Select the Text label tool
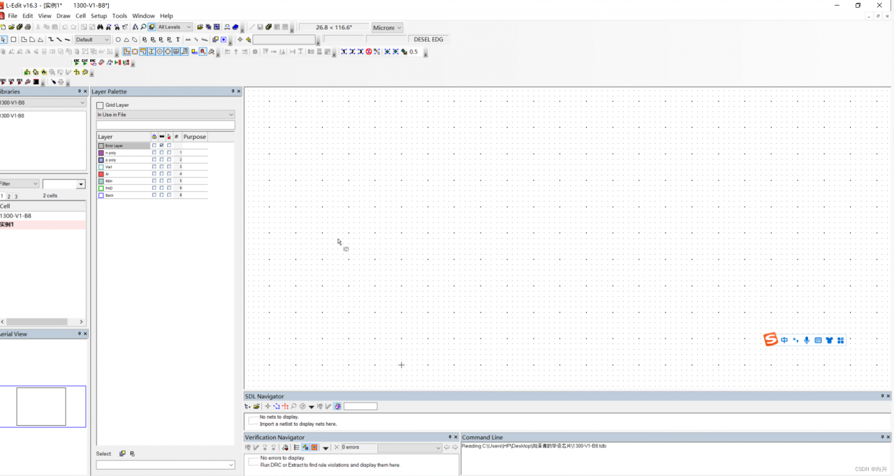The height and width of the screenshot is (476, 894). coord(177,40)
